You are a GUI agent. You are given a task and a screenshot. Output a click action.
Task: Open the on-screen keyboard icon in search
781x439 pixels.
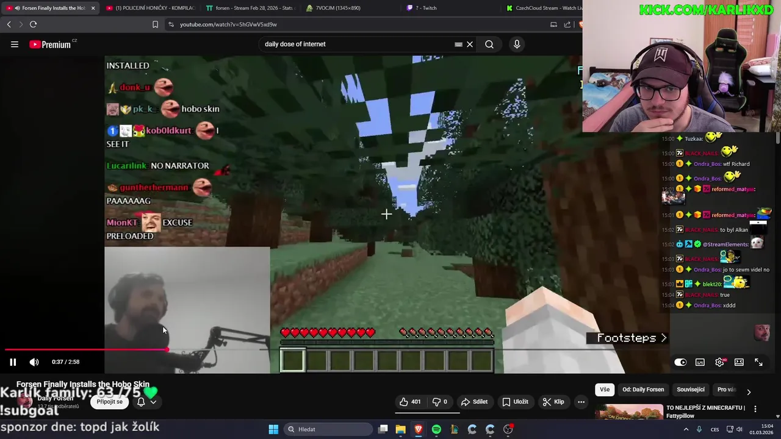coord(458,44)
